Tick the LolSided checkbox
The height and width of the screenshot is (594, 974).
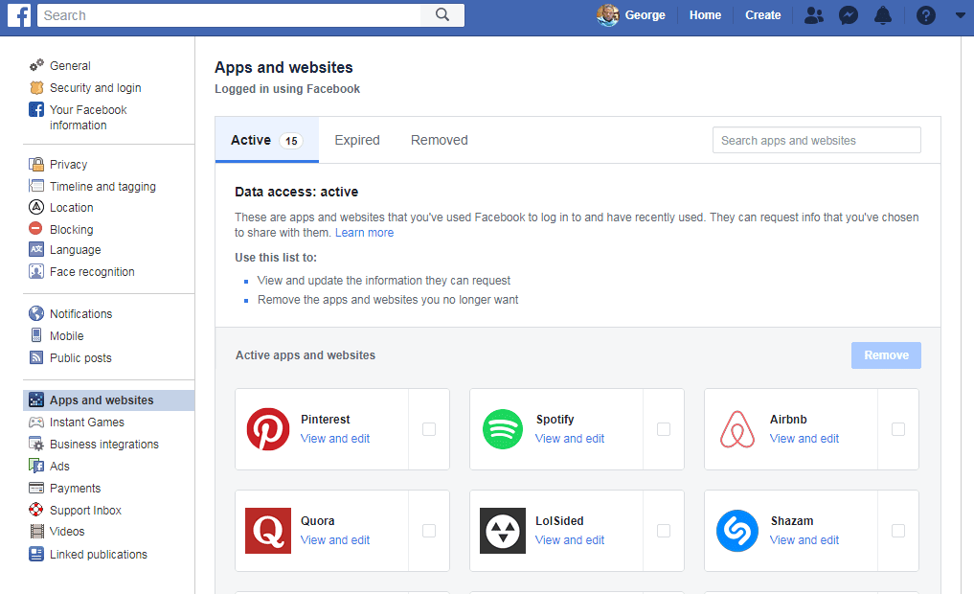pyautogui.click(x=664, y=531)
